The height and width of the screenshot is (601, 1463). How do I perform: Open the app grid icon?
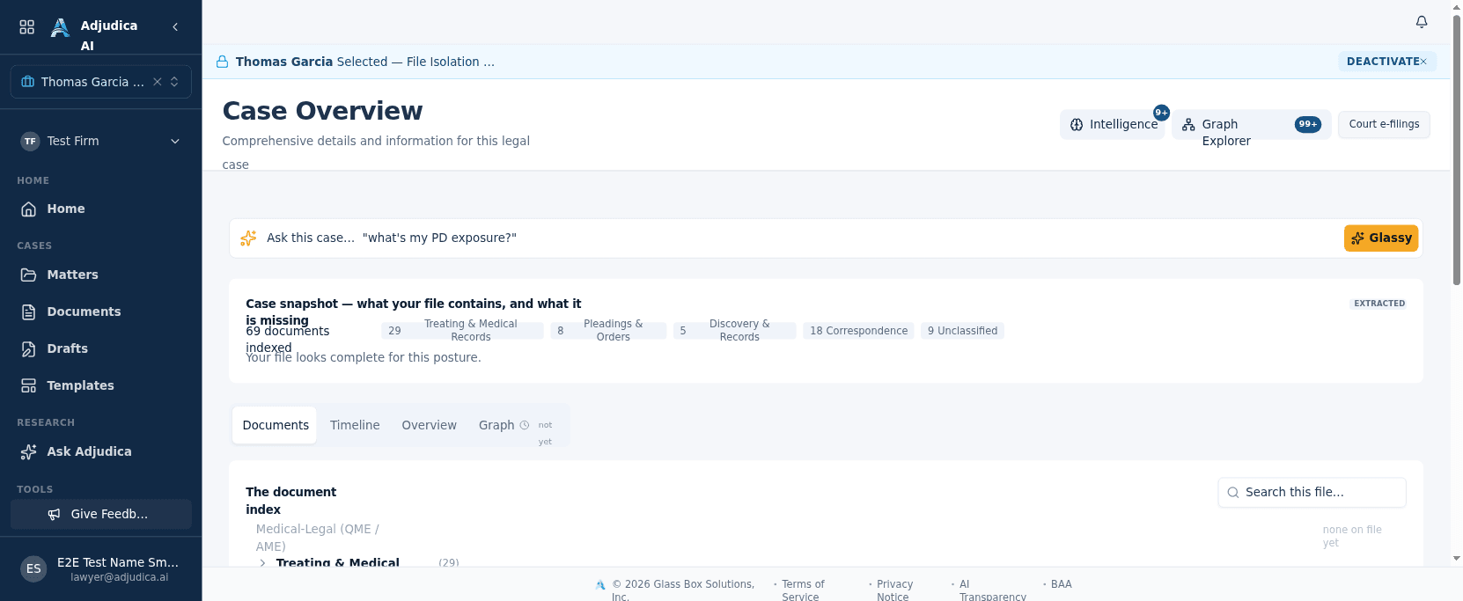[27, 27]
